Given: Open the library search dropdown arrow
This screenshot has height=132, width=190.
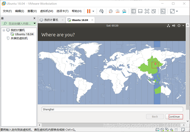Looking at the screenshot, I should tap(35, 24).
